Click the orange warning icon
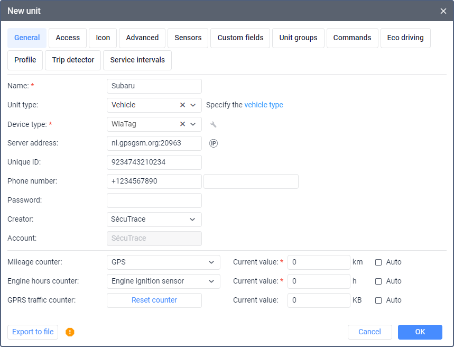 click(70, 332)
